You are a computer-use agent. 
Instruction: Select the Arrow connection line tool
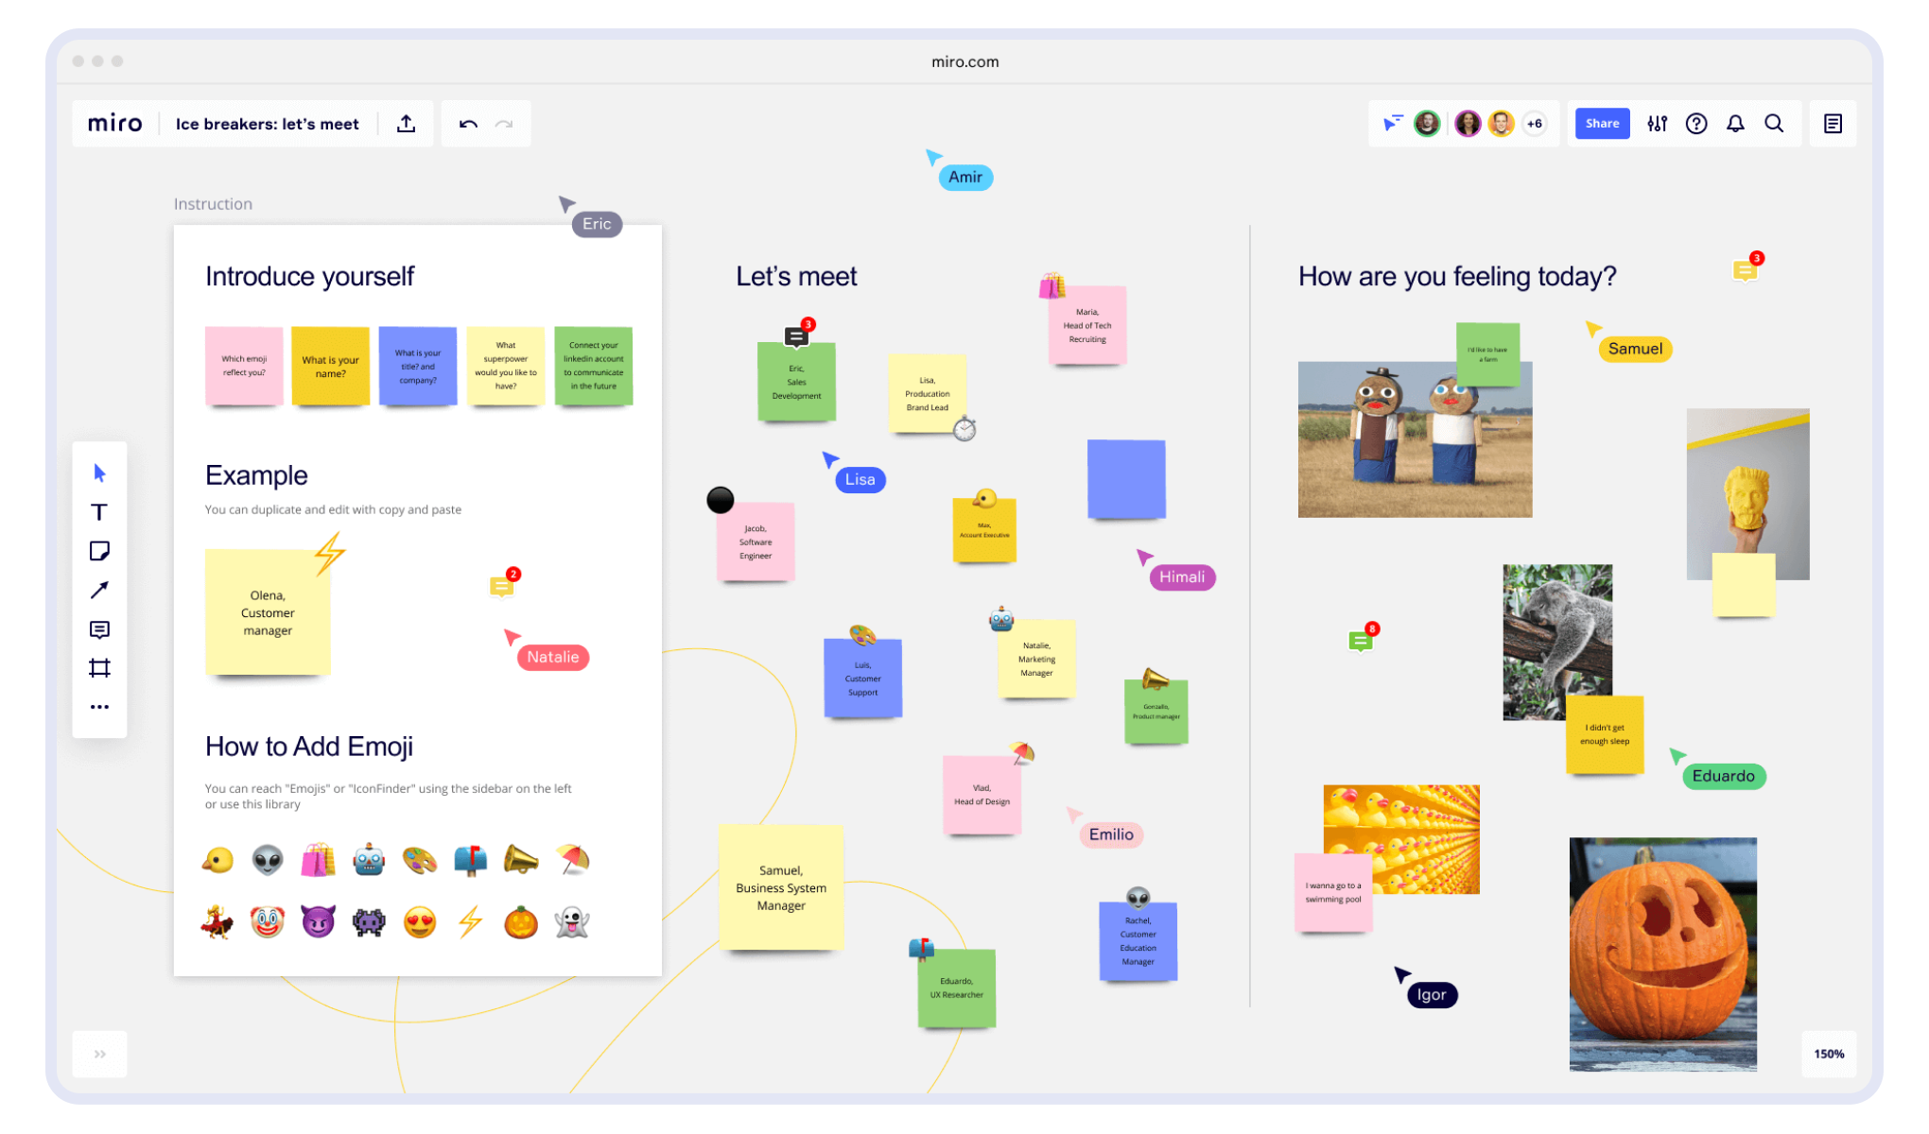pos(99,590)
